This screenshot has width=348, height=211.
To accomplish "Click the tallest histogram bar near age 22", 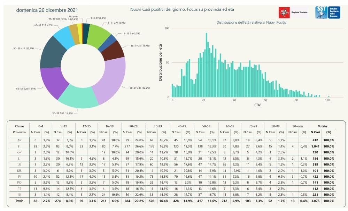I will (x=207, y=65).
